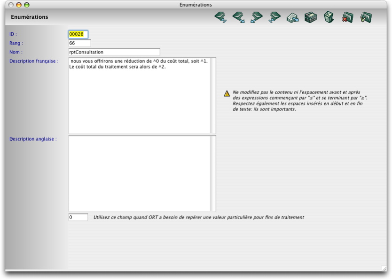Click inside the Description française text area
The image size is (392, 280).
click(x=140, y=96)
